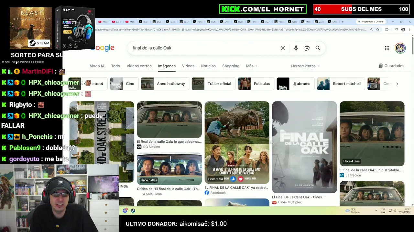
Task: Open the End of Oak Street poster thumbnail
Action: (x=102, y=142)
